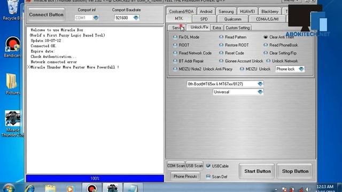Open the Service sub-tab

[177, 28]
